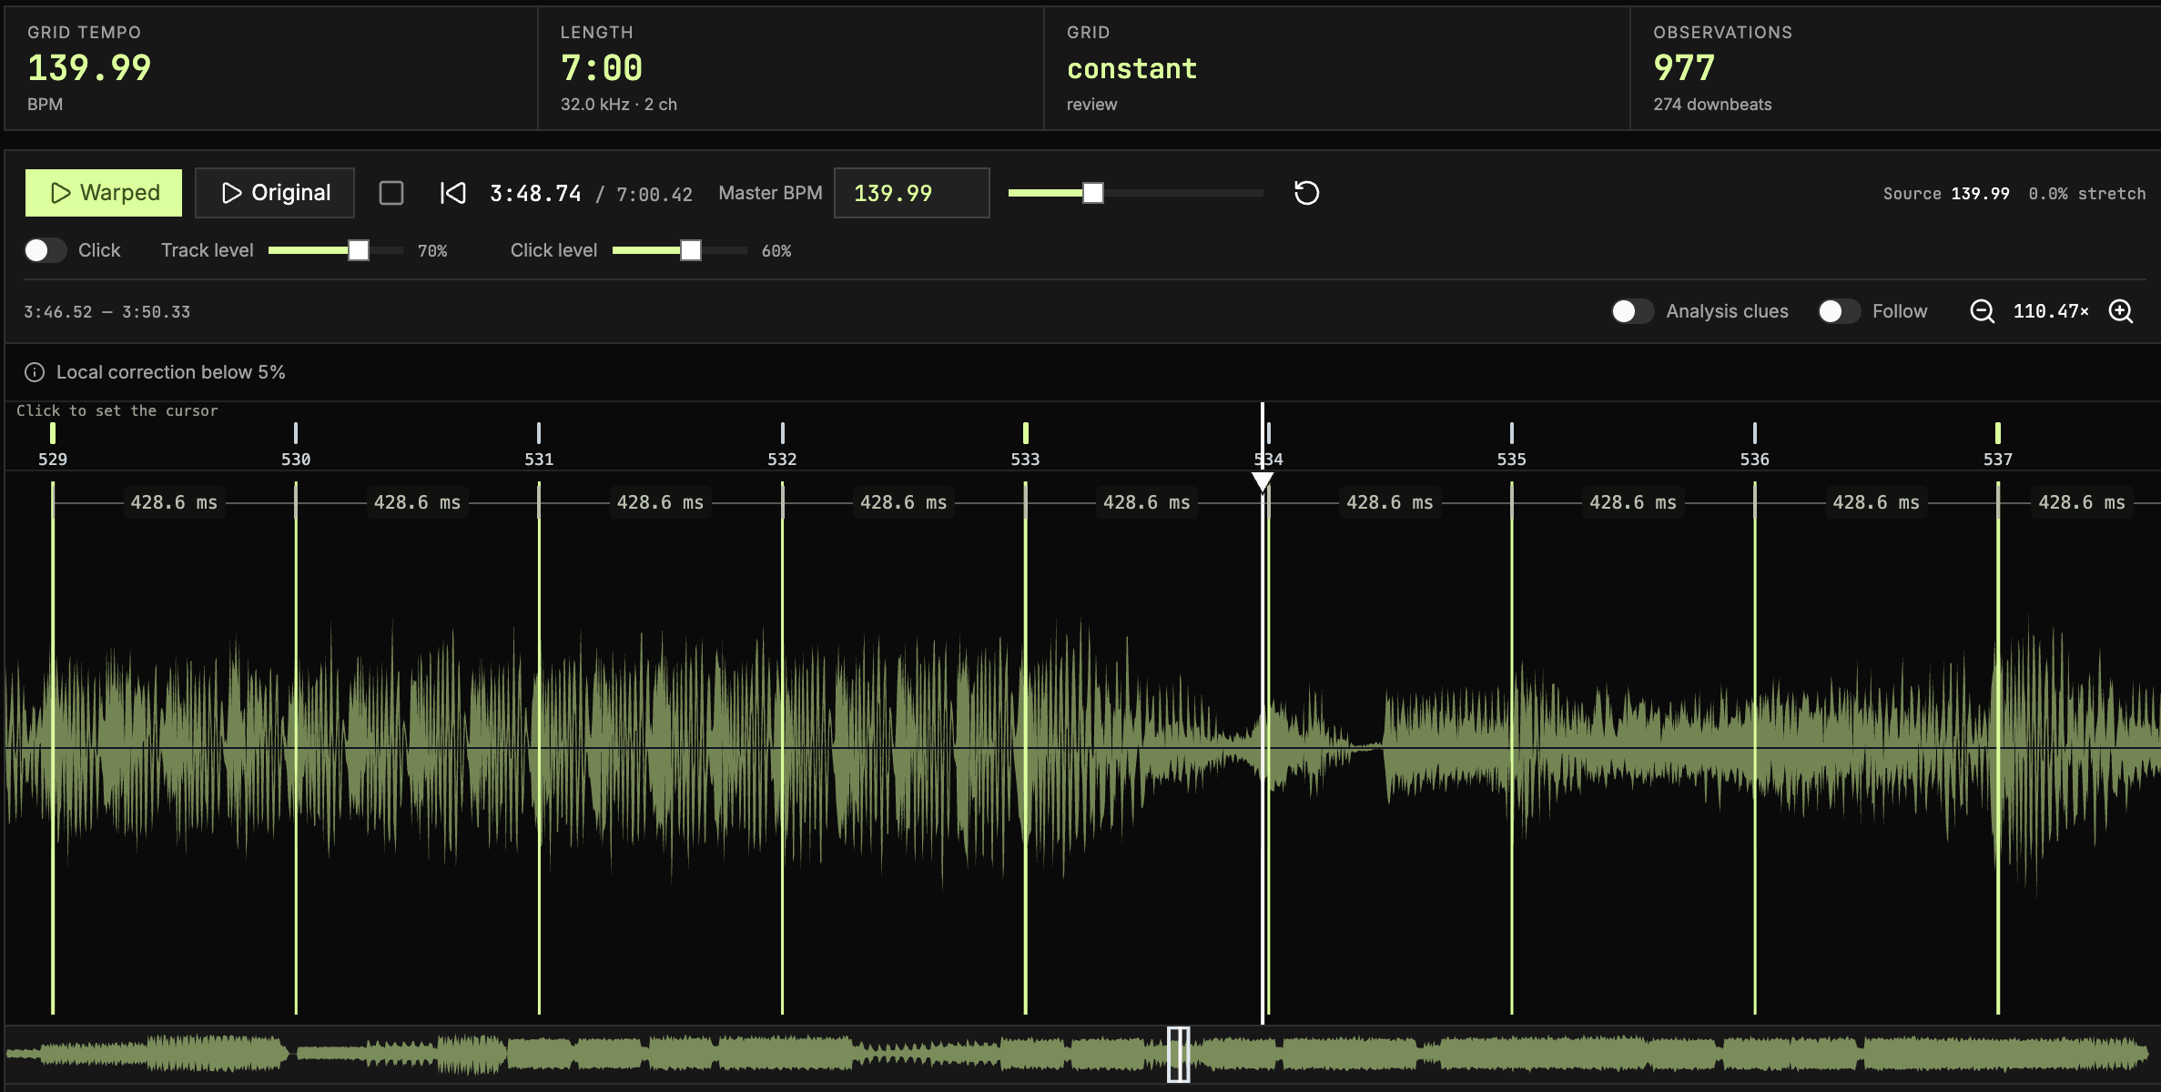
Task: Click the 3:48.74 current time readout
Action: pos(535,193)
